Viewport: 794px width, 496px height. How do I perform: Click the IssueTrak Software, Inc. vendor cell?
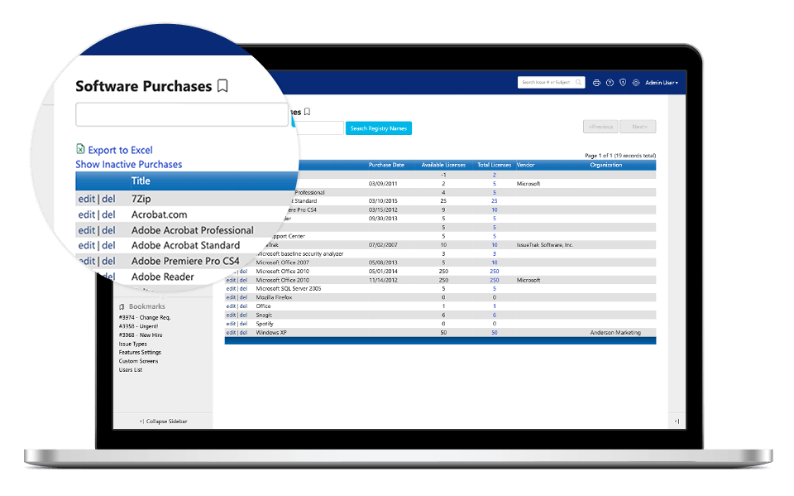[545, 245]
